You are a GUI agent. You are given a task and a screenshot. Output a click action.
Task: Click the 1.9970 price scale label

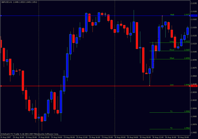(x=194, y=124)
